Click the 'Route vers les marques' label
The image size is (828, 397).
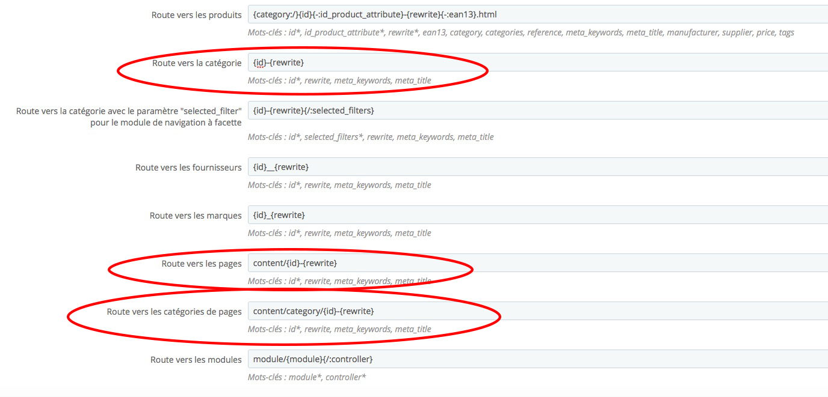pos(196,216)
